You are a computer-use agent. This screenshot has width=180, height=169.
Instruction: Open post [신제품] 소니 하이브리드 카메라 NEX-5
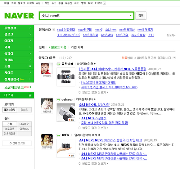[x=113, y=69]
